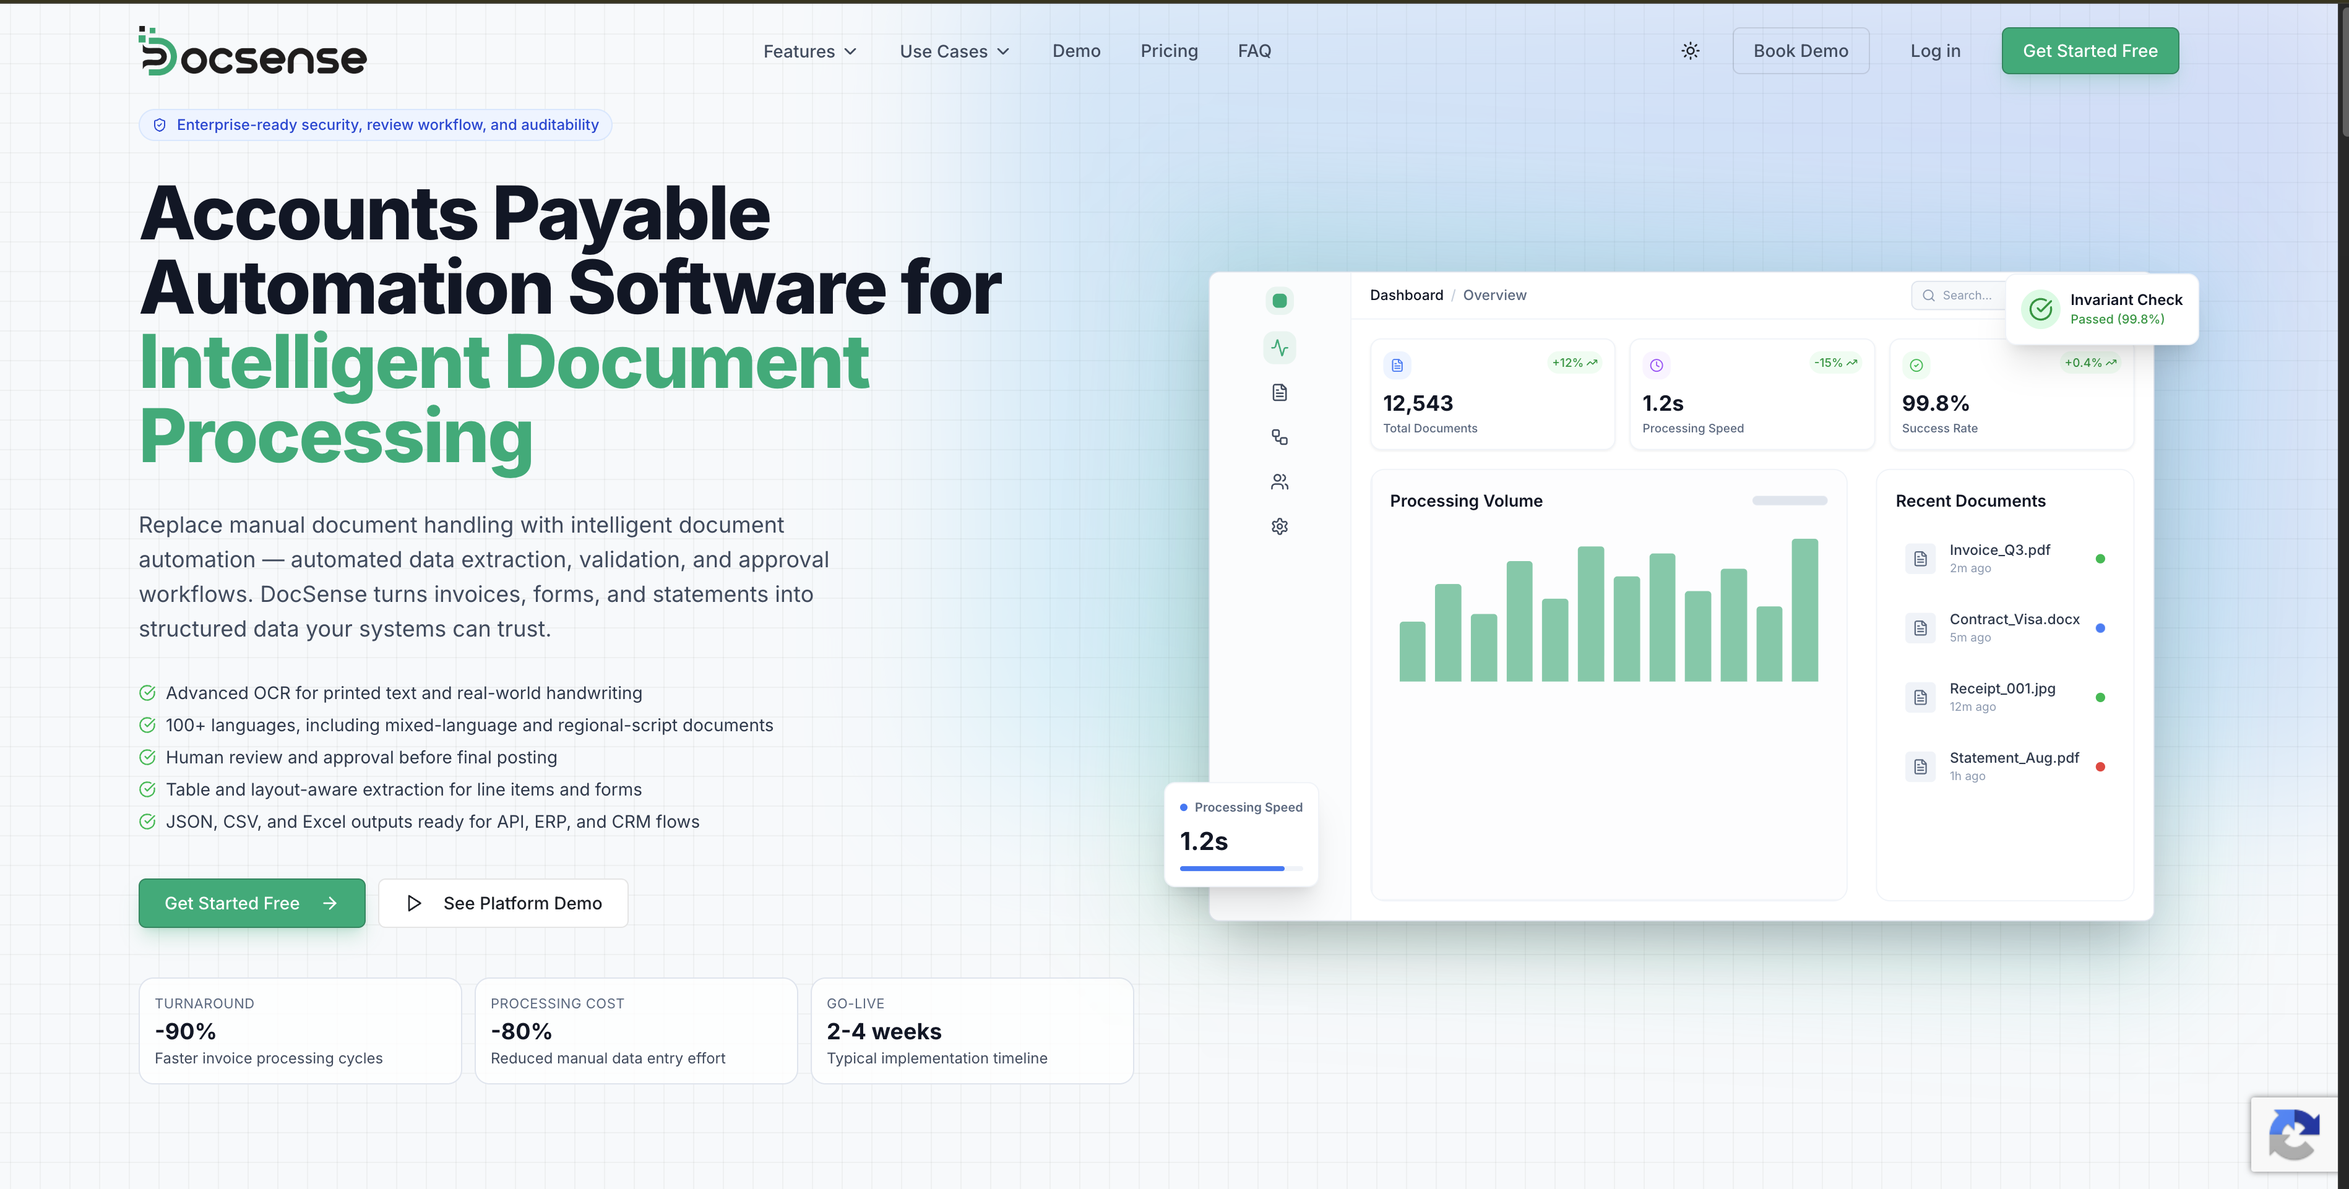Click the tallest last bar in Processing Volume

point(1804,610)
